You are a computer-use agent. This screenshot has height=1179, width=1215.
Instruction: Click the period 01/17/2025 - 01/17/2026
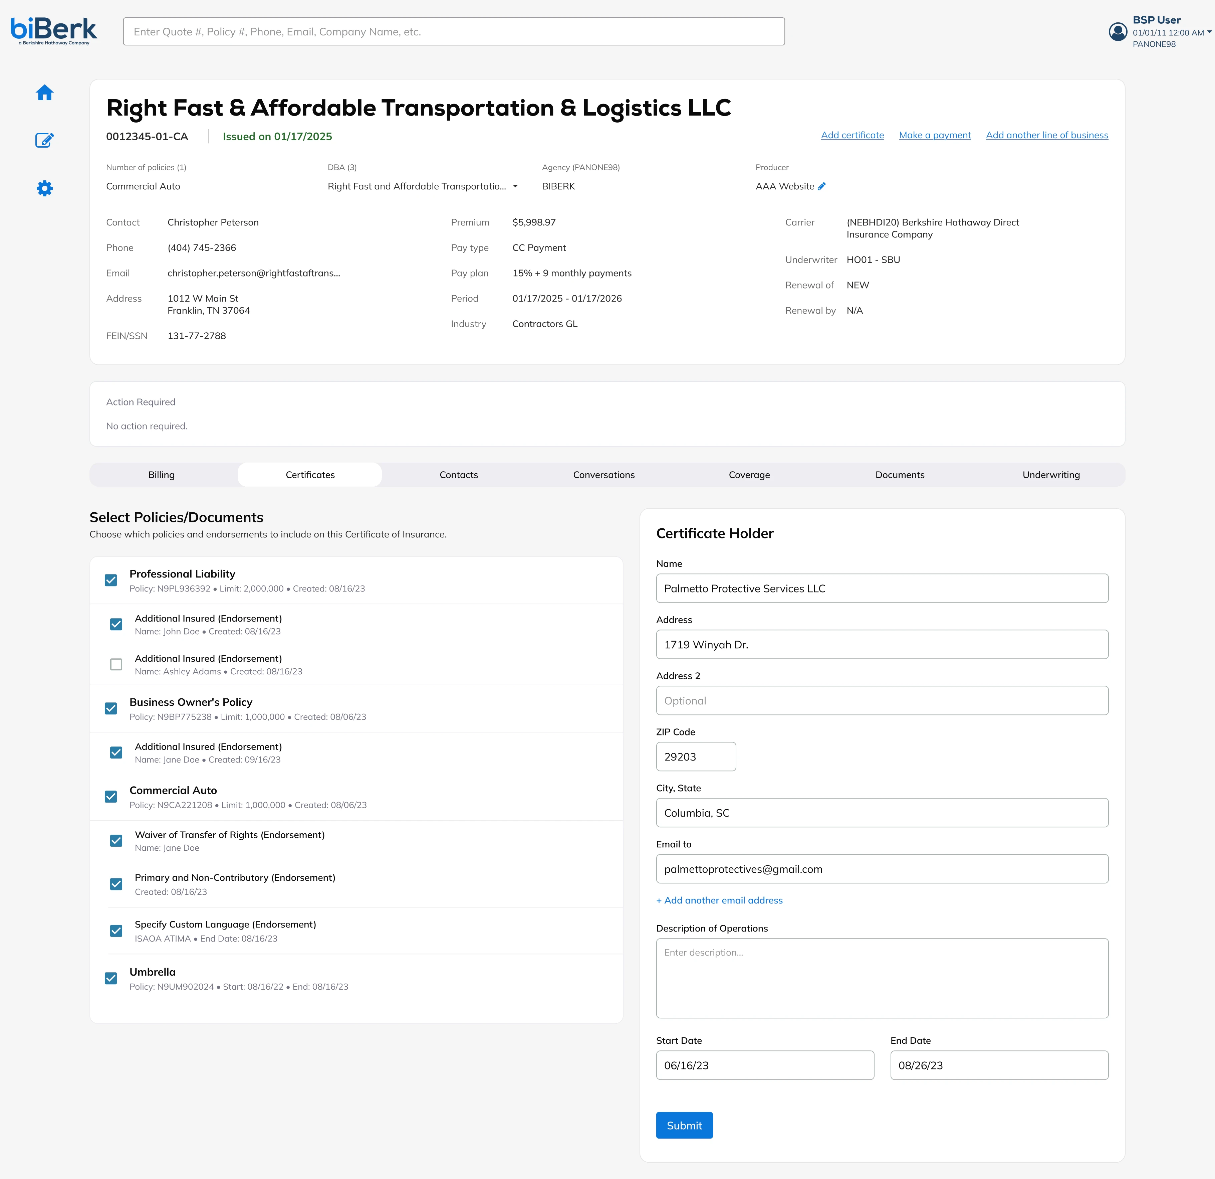(x=567, y=298)
